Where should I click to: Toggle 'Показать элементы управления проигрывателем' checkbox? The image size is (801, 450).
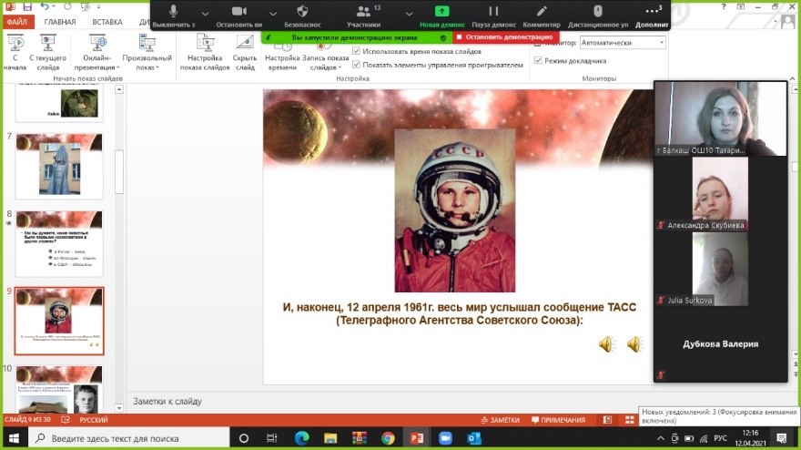[357, 65]
